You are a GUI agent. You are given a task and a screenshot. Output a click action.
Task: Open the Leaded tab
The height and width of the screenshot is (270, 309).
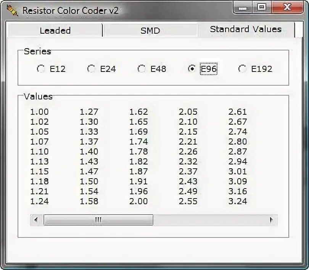point(55,31)
